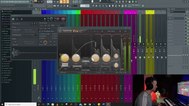Open the Declicking mode dropdown
The image size is (189, 106).
[30, 35]
